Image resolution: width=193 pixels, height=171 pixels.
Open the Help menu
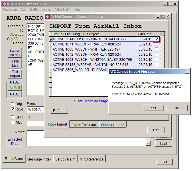pyautogui.click(x=77, y=9)
